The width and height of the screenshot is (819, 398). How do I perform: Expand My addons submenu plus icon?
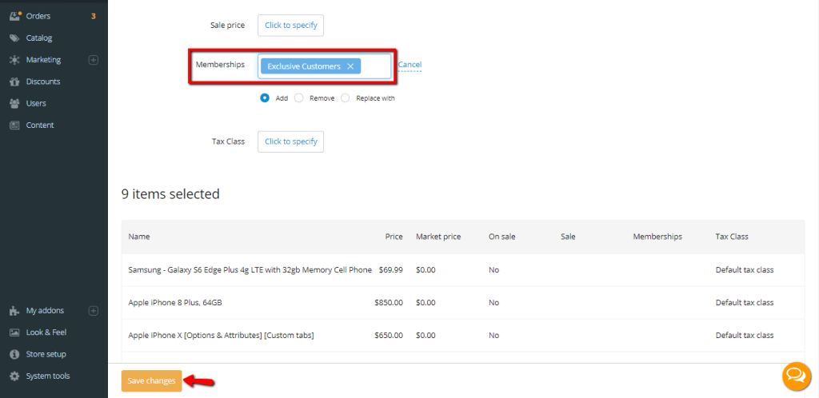94,311
